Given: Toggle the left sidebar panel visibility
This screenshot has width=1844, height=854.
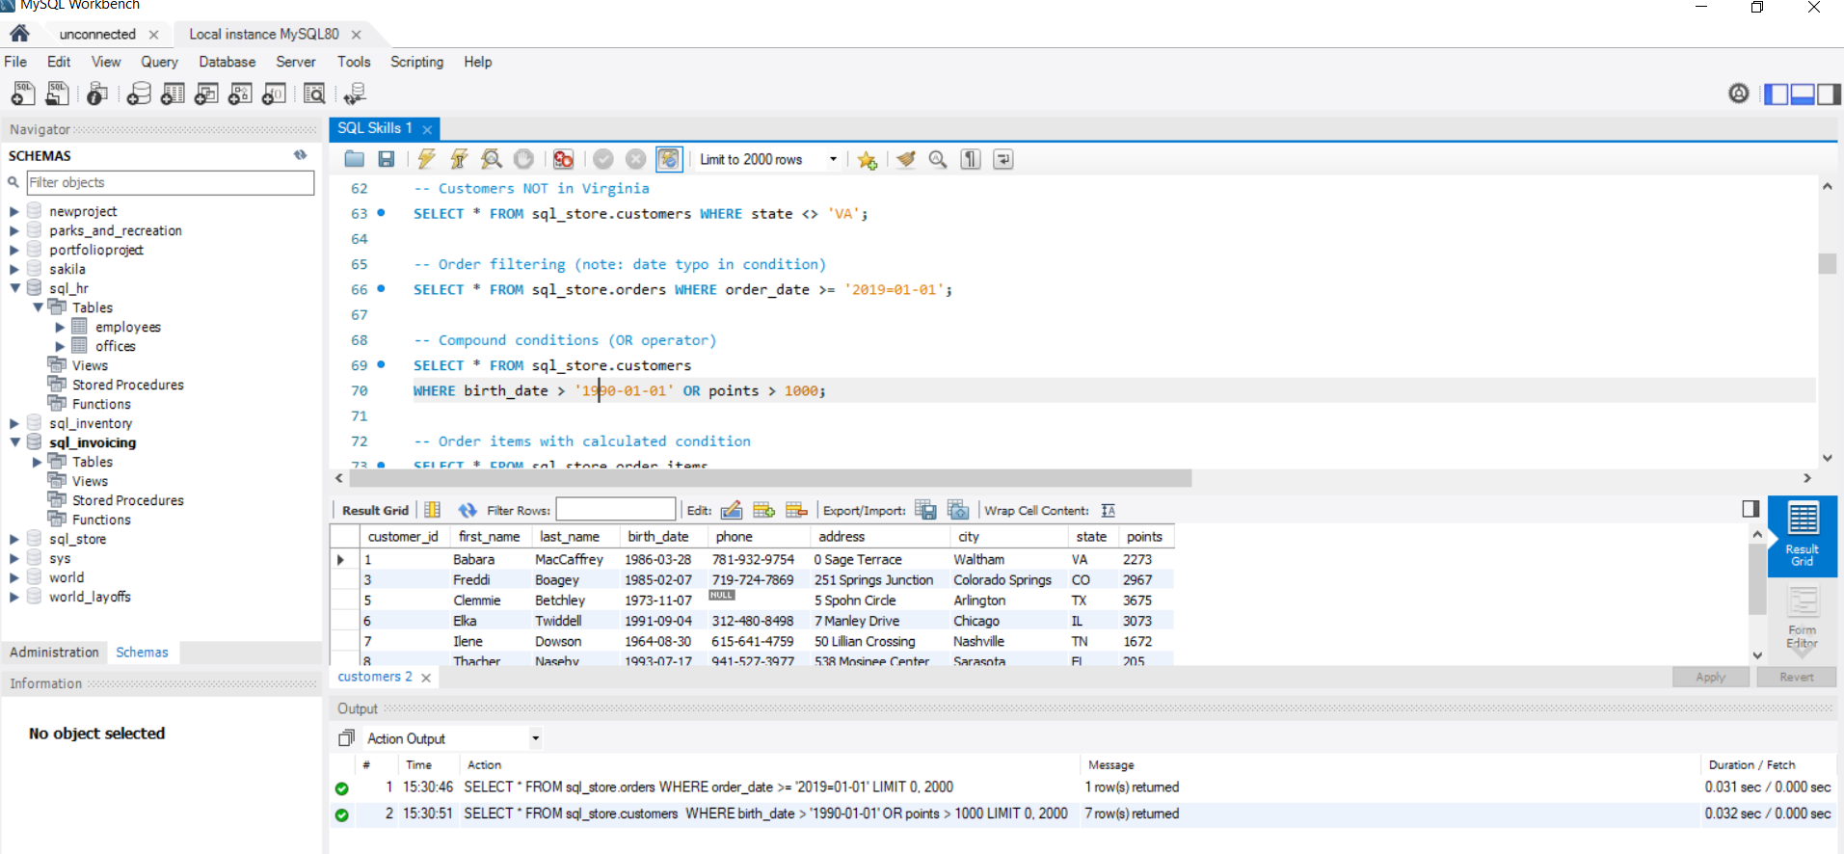Looking at the screenshot, I should pos(1776,93).
